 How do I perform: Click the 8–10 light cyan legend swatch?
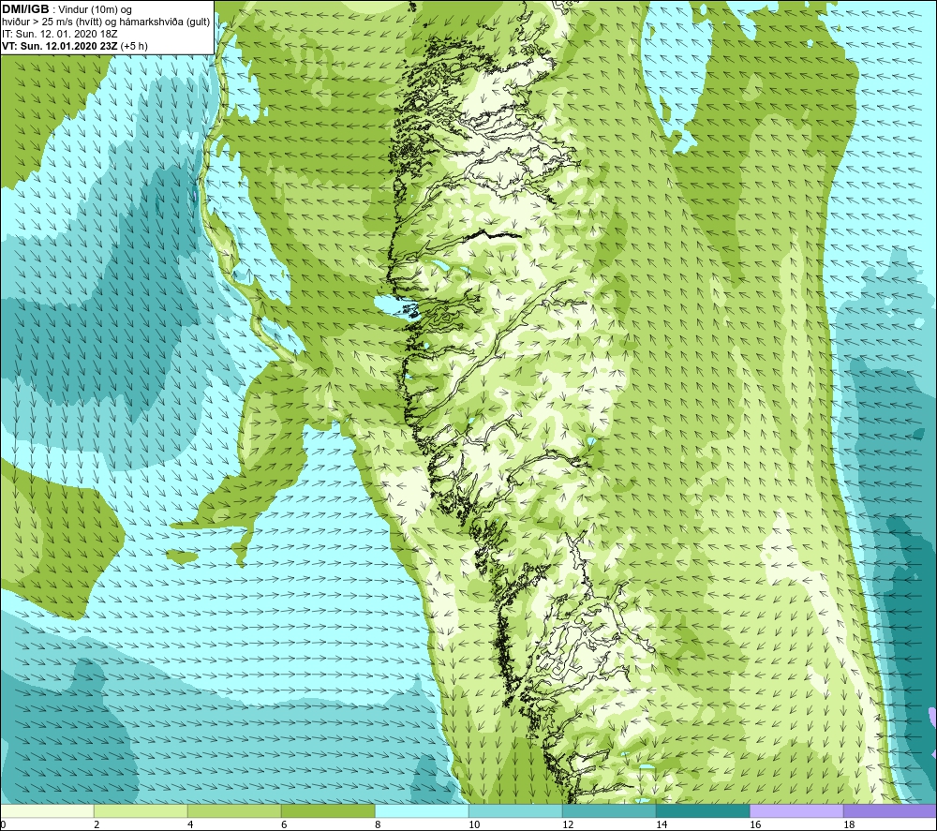click(422, 810)
